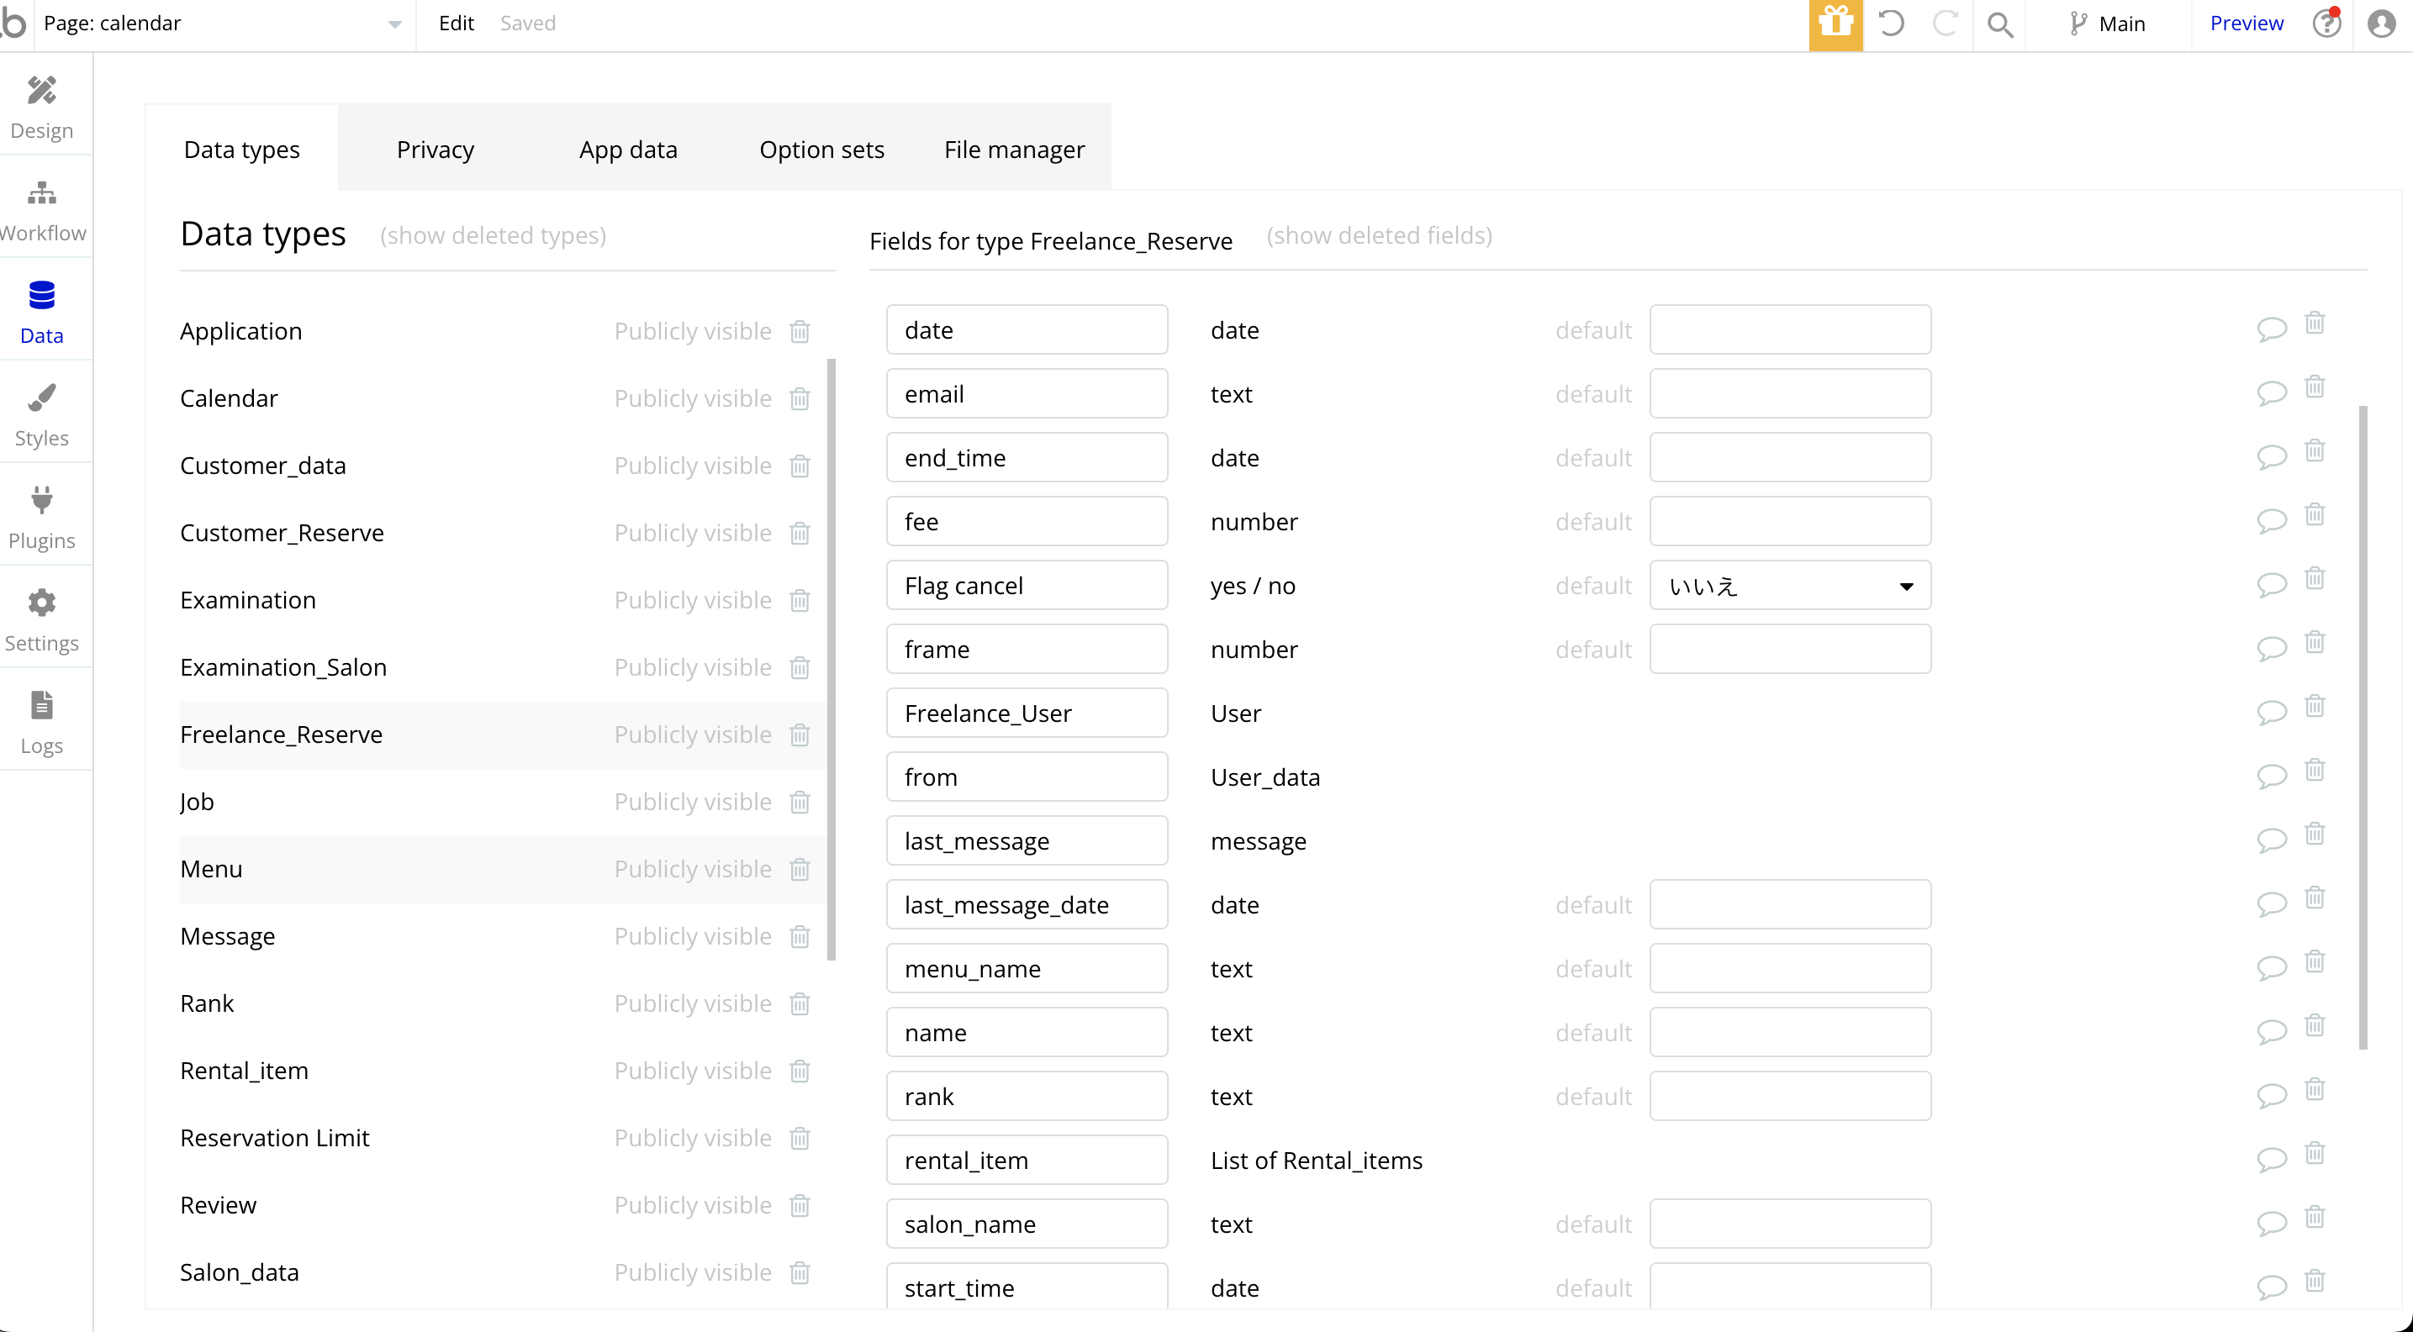This screenshot has width=2413, height=1332.
Task: Switch to the Privacy tab
Action: click(435, 150)
